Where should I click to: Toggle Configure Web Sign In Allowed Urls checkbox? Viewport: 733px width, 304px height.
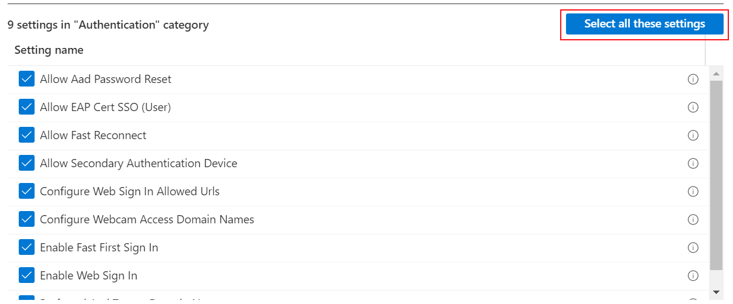27,191
